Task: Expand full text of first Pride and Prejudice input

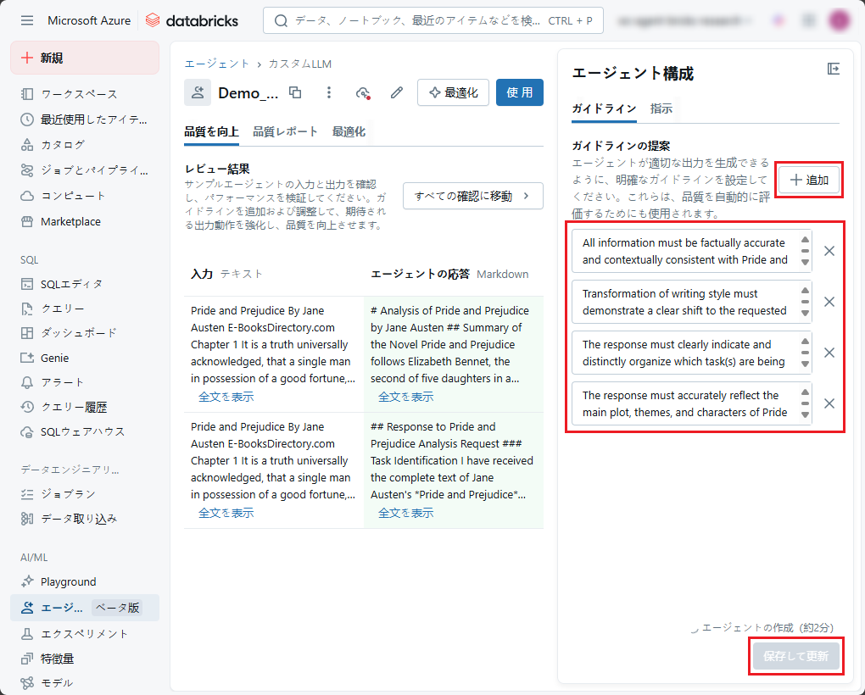Action: (226, 397)
